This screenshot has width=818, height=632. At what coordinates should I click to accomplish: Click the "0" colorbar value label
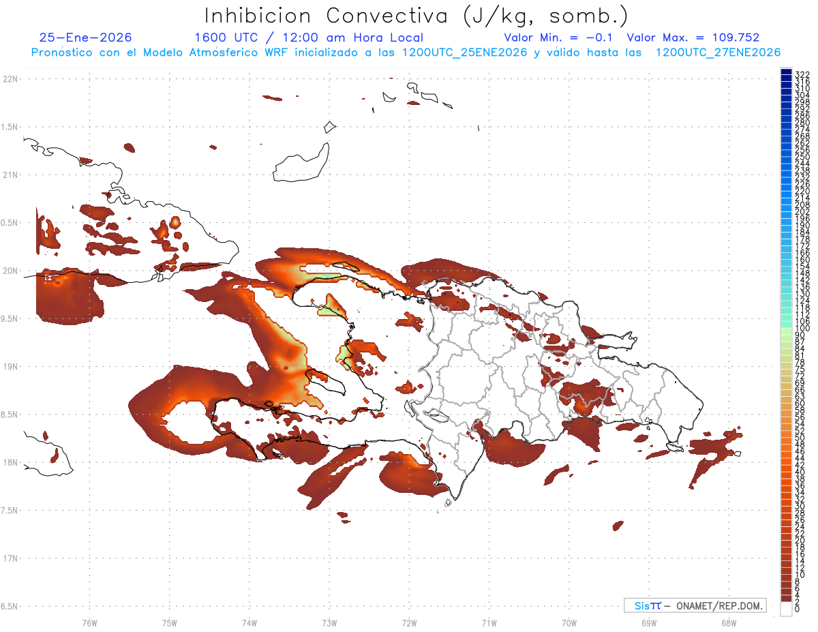click(x=798, y=609)
